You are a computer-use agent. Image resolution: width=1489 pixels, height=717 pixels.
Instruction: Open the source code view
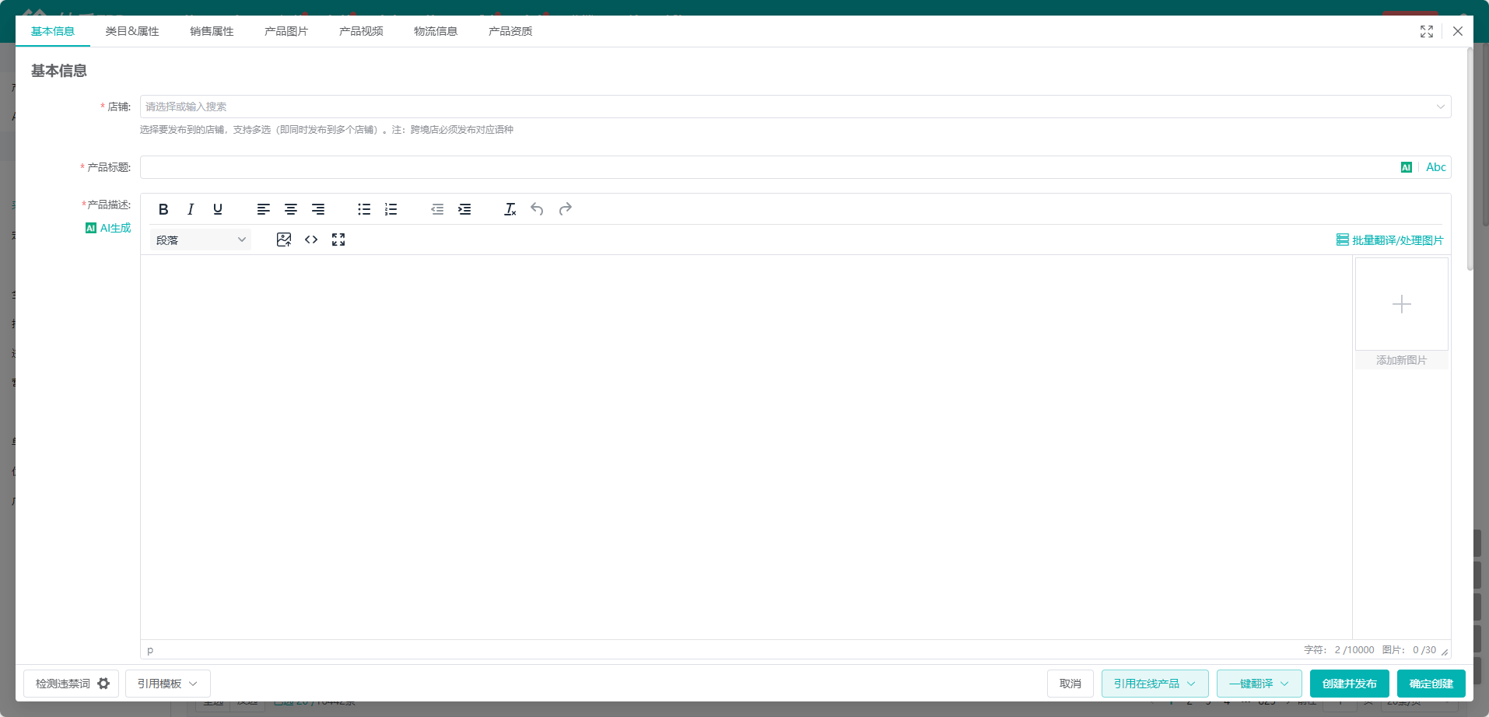[311, 240]
